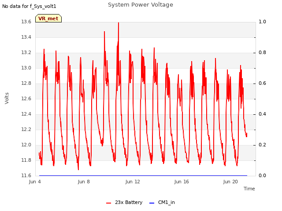
Task: Click the Volts y-axis label
Action: tap(7, 98)
